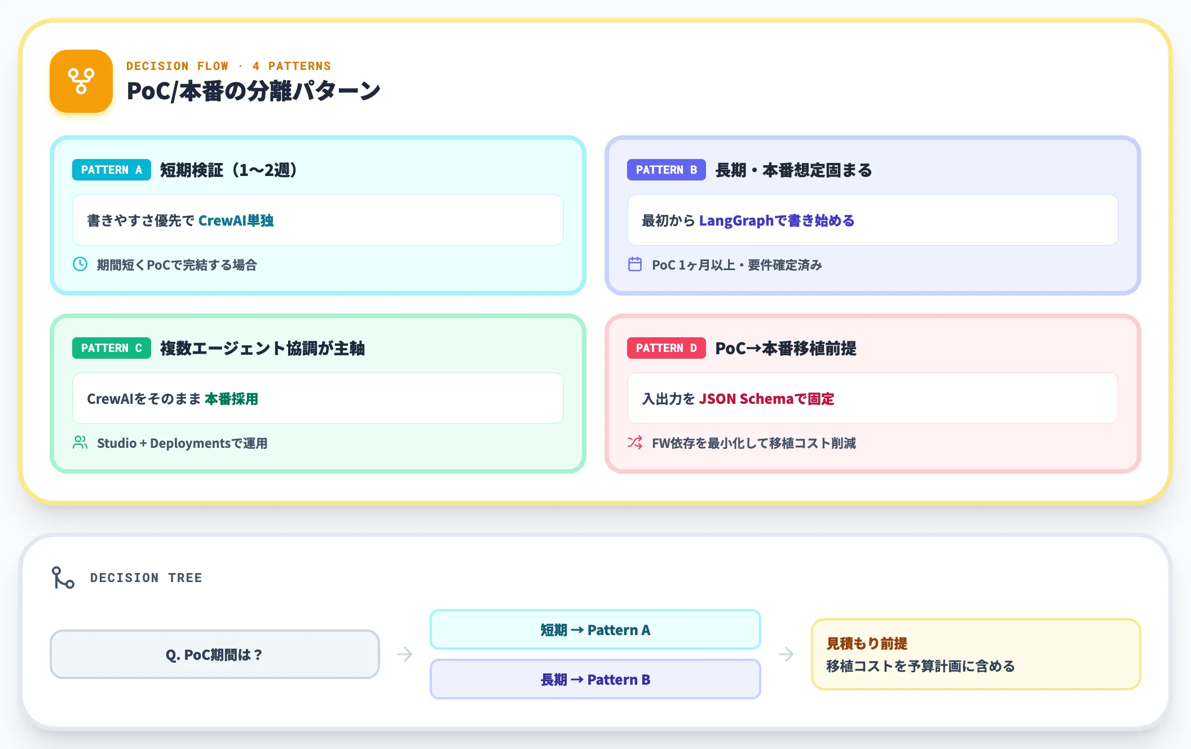Select the PATTERN D badge
This screenshot has width=1191, height=749.
(x=667, y=348)
